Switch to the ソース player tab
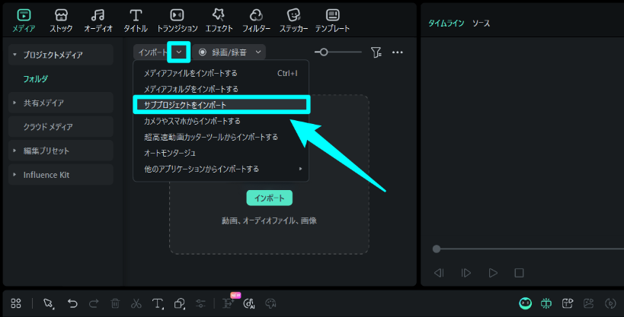624x317 pixels. click(481, 24)
